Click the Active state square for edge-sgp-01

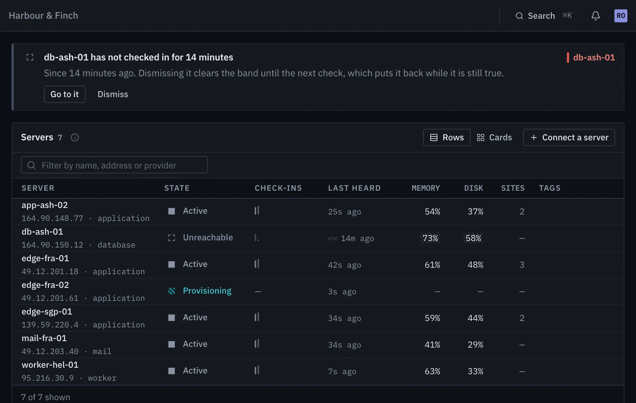(x=172, y=317)
